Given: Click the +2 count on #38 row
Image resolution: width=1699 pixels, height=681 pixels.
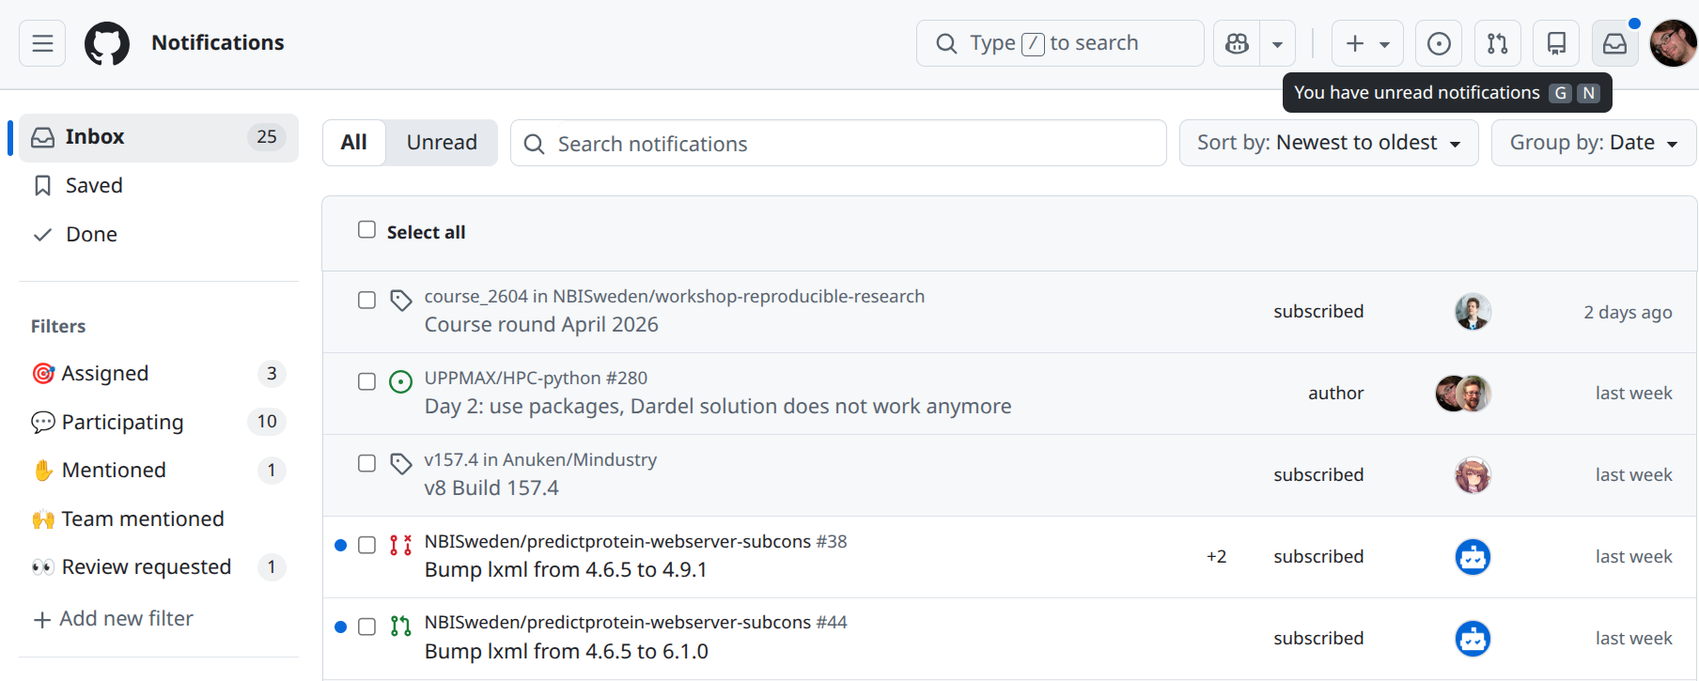Looking at the screenshot, I should [x=1216, y=557].
